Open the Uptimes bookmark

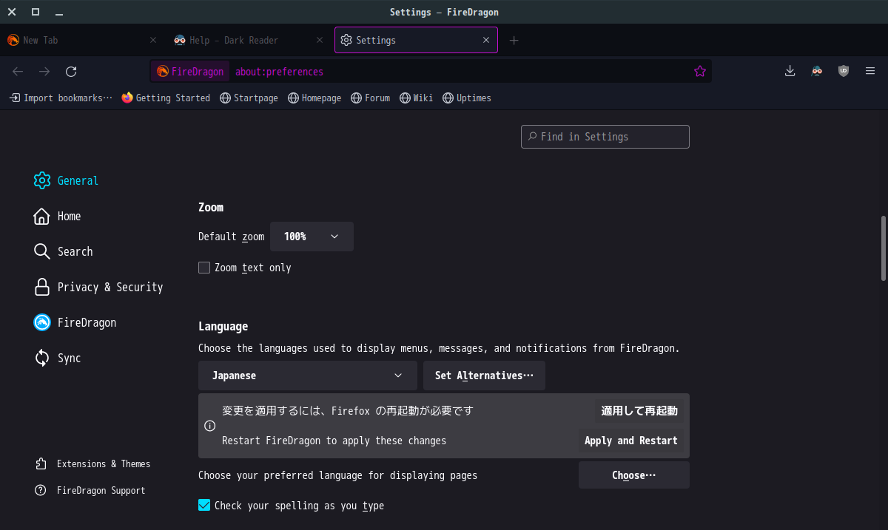tap(466, 98)
